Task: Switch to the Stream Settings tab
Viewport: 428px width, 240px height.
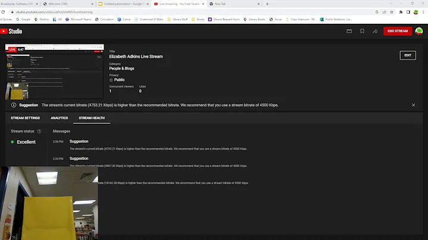Action: tap(26, 118)
